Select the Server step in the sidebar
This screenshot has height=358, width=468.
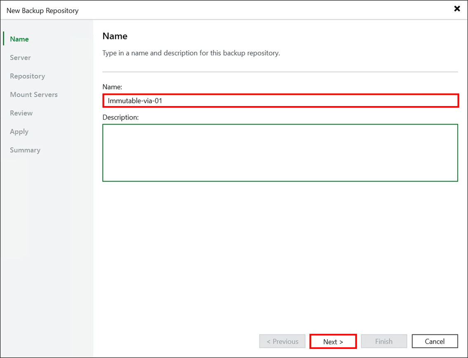[x=20, y=57]
